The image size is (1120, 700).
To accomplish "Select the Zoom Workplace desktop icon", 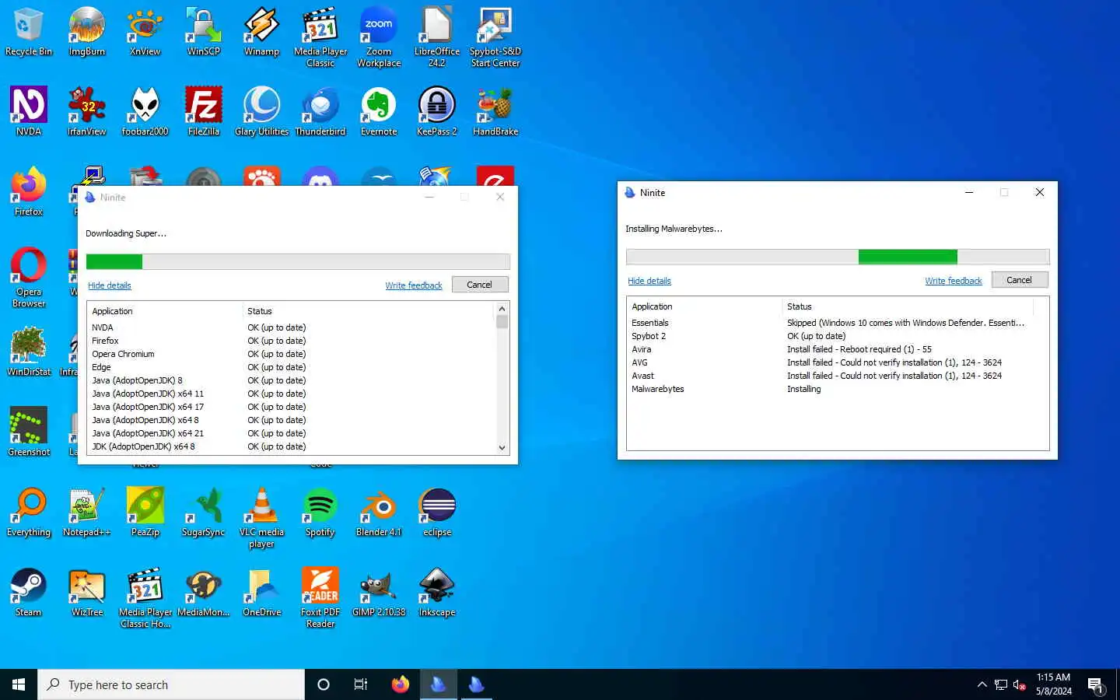I will click(379, 37).
